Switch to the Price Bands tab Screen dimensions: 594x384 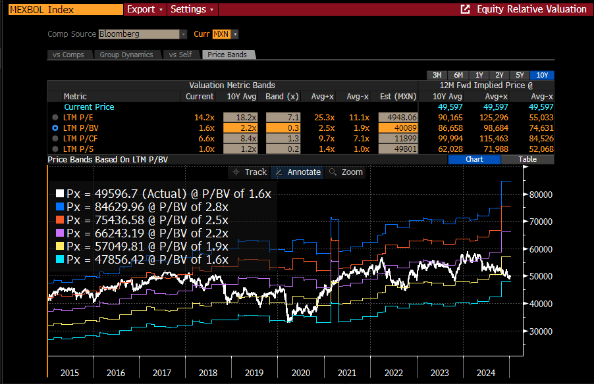pyautogui.click(x=227, y=55)
